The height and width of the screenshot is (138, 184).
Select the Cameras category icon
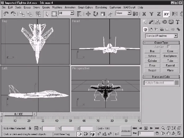(162, 29)
